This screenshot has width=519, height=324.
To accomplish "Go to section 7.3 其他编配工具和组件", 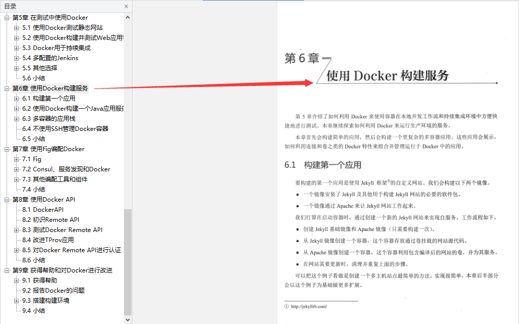I will pyautogui.click(x=55, y=179).
